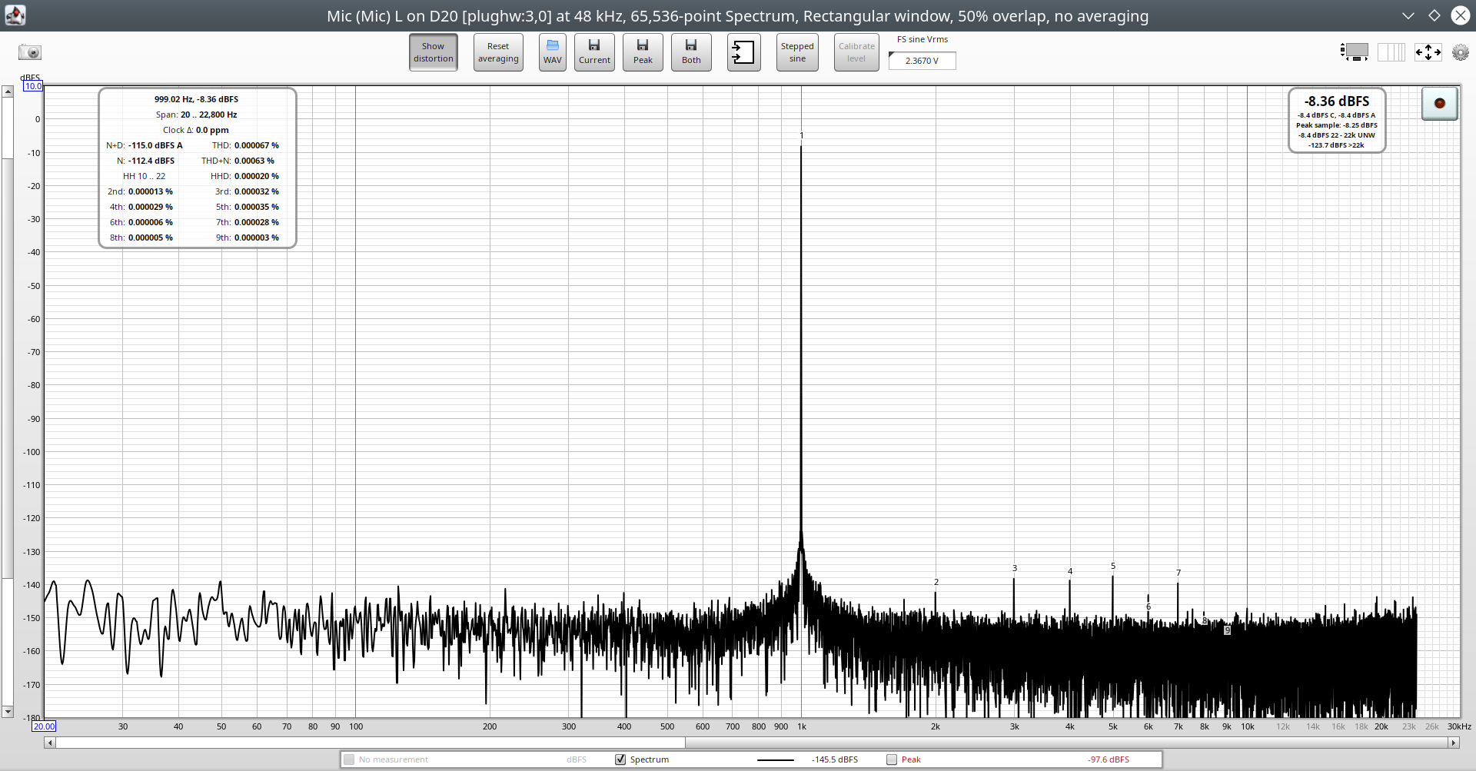This screenshot has height=771, width=1476.
Task: Toggle the No measurement checkbox
Action: click(x=349, y=759)
